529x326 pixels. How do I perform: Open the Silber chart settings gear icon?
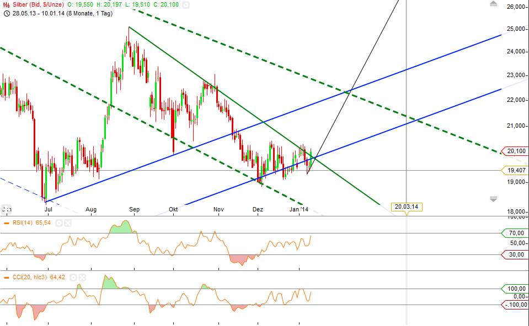click(185, 4)
